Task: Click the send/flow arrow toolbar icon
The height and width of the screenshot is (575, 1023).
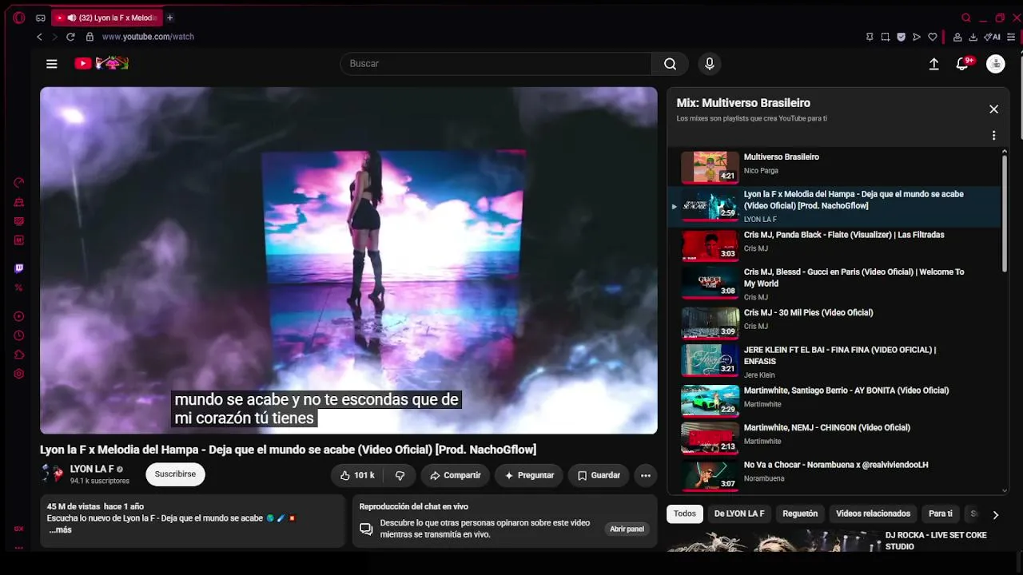Action: point(917,37)
